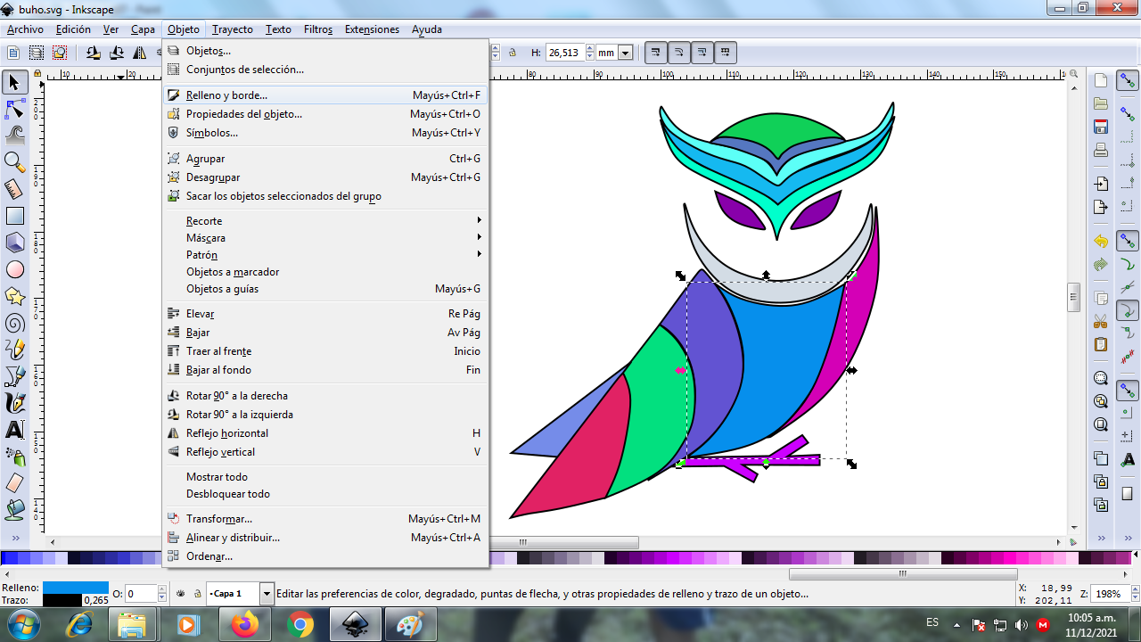Select the Rectangle tool
1141x642 pixels.
(x=14, y=216)
